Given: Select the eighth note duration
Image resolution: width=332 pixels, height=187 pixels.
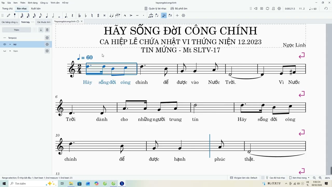Looking at the screenshot, I should click(40, 16).
